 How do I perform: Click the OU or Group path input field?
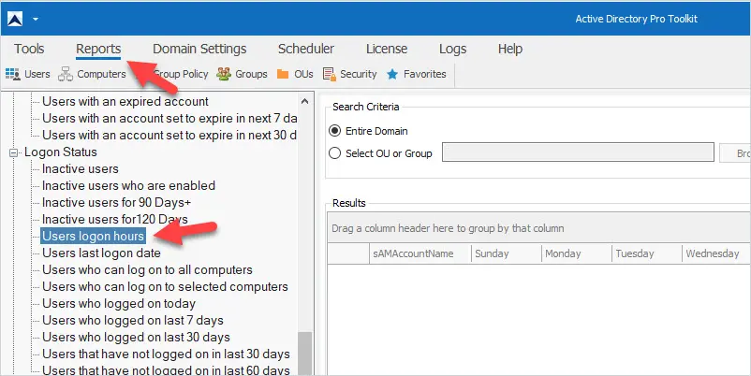(578, 152)
